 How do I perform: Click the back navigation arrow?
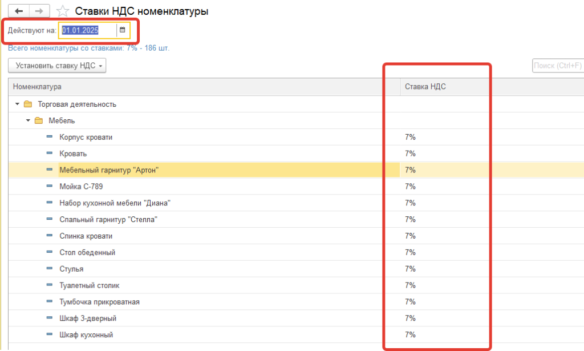point(19,11)
